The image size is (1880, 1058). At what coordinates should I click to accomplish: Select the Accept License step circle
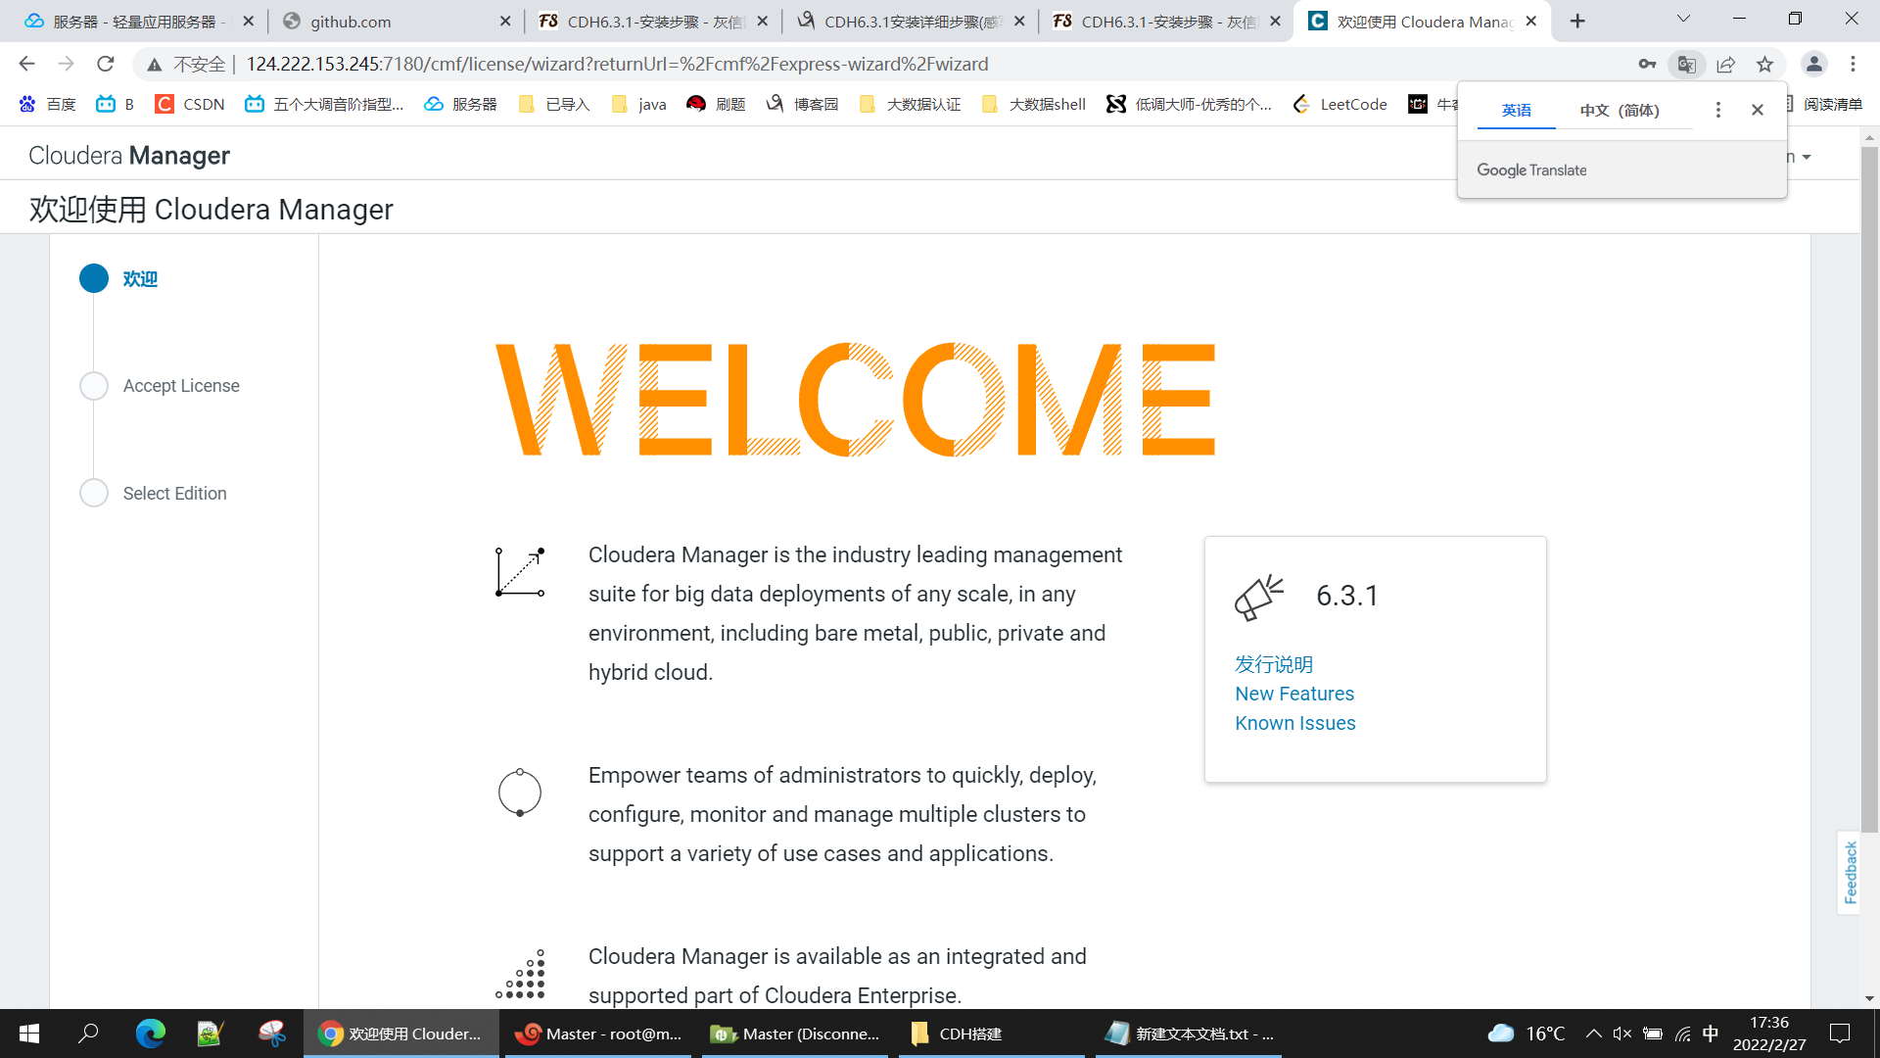[x=94, y=386]
